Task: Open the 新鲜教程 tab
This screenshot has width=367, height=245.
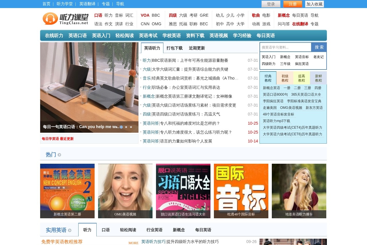Action: pyautogui.click(x=318, y=78)
